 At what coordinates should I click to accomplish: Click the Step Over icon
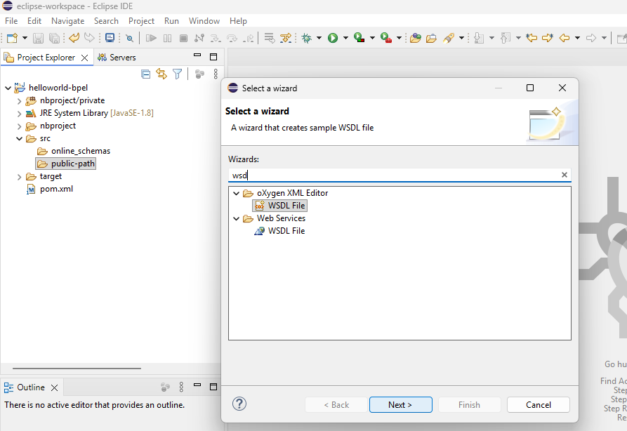[232, 38]
